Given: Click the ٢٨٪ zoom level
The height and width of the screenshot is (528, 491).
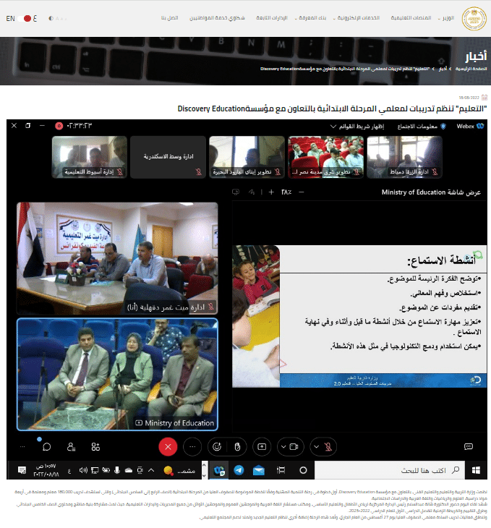Looking at the screenshot, I should 286,192.
